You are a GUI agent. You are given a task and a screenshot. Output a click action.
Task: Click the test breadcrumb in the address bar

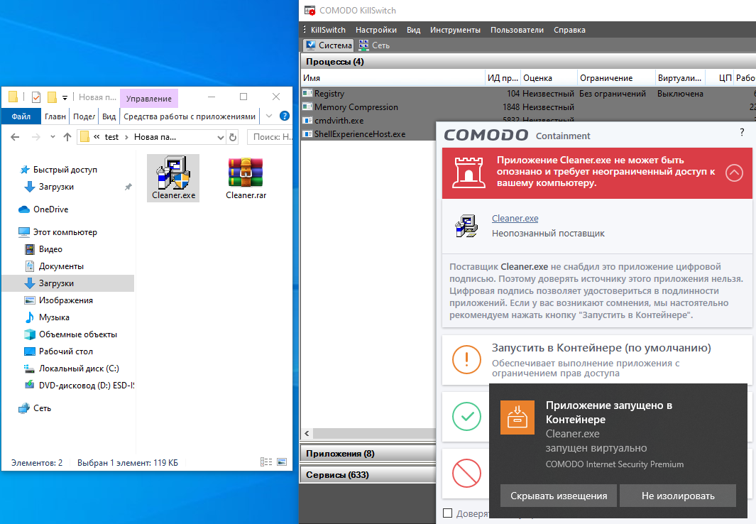111,137
